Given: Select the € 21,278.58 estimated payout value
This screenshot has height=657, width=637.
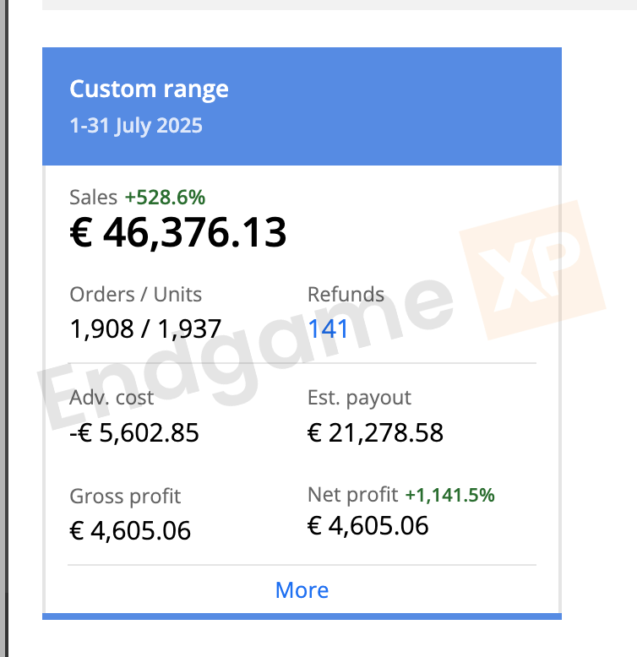Looking at the screenshot, I should 375,432.
